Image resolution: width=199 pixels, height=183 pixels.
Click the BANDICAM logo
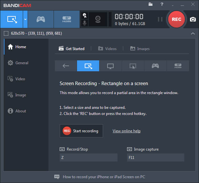point(17,5)
